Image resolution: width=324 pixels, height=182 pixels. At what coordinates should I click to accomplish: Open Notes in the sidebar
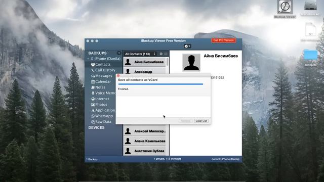98,87
